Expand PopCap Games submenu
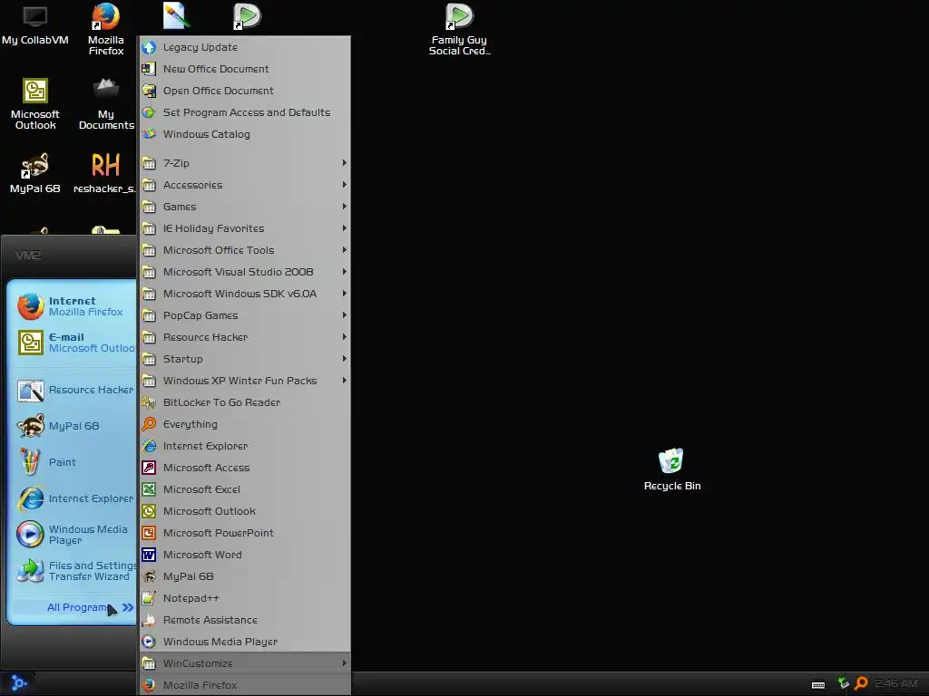The width and height of the screenshot is (929, 696). pyautogui.click(x=245, y=315)
